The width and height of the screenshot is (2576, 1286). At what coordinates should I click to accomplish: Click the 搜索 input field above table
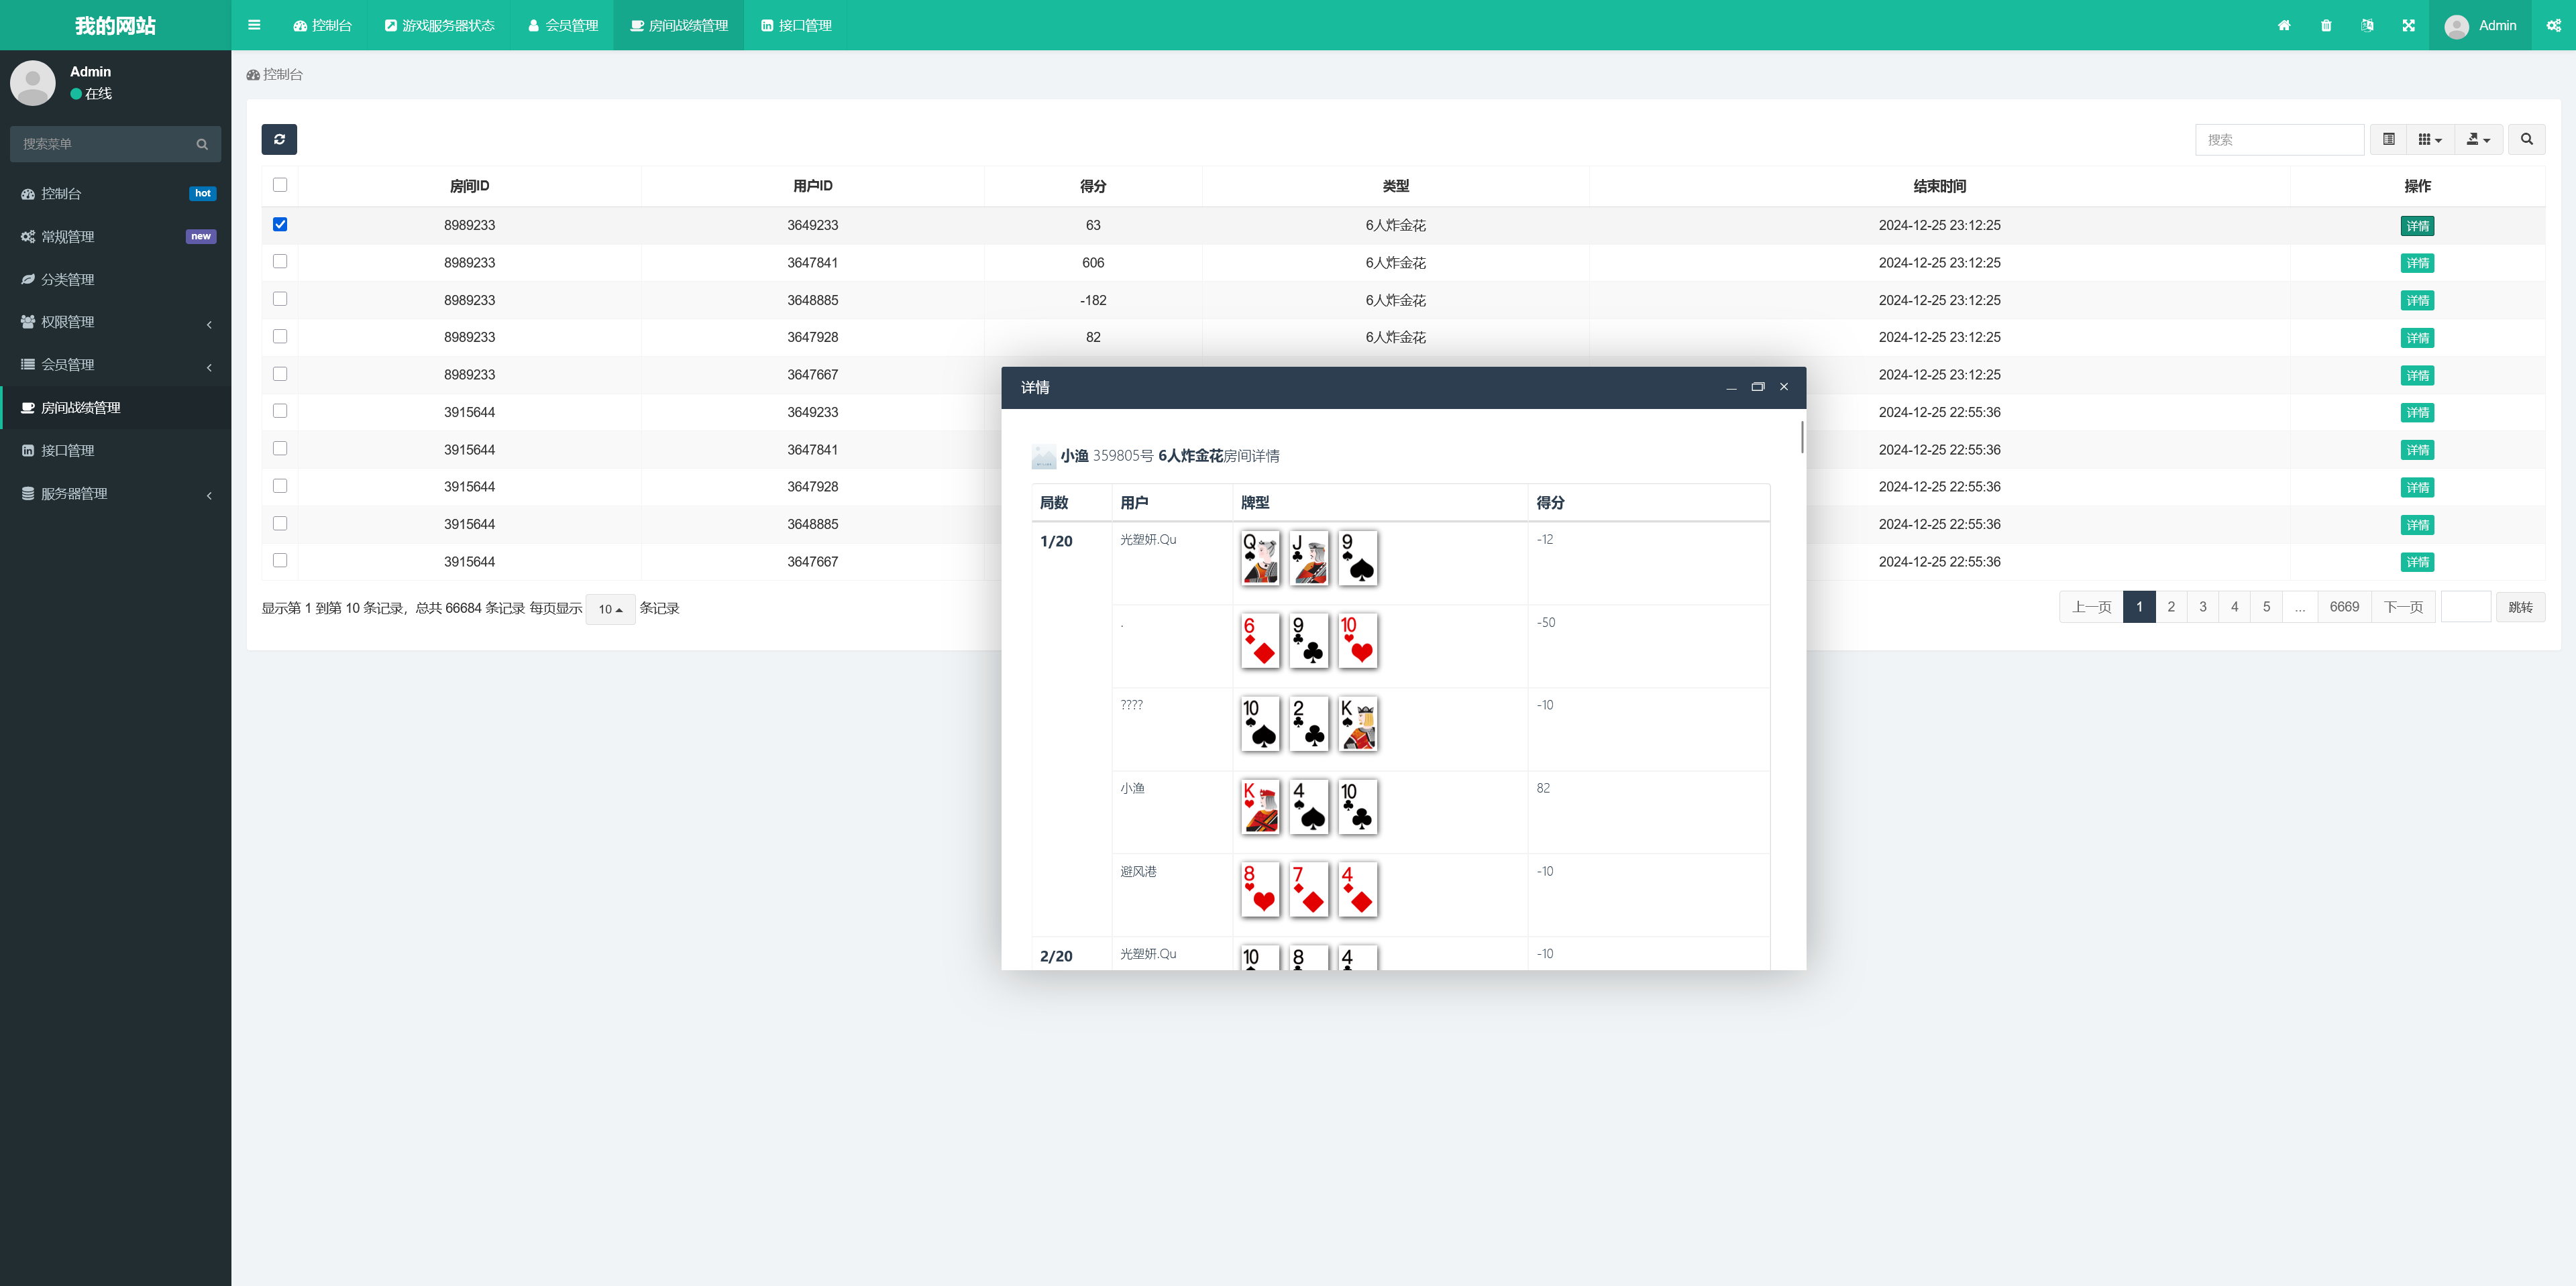(x=2279, y=140)
